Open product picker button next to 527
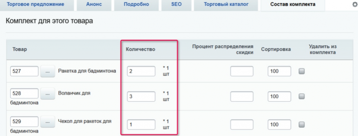The height and width of the screenshot is (136, 358). click(48, 71)
